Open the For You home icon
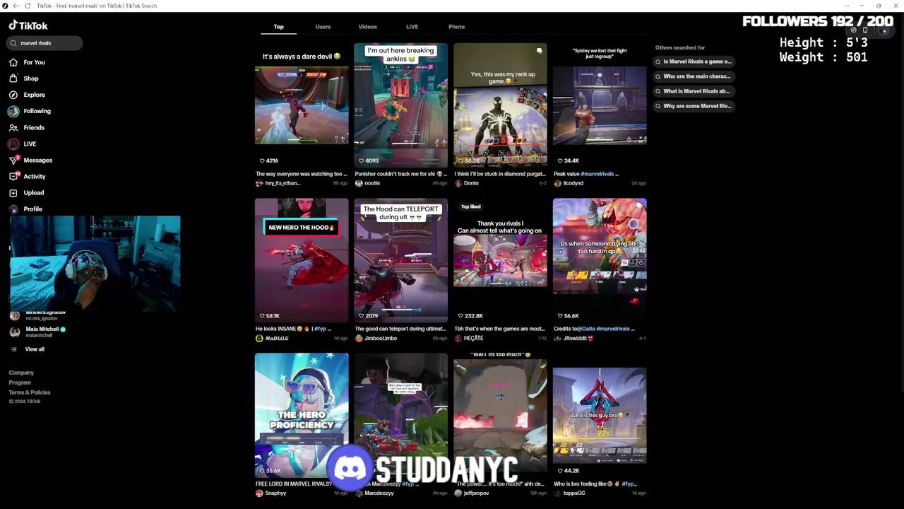The width and height of the screenshot is (904, 509). click(x=13, y=62)
